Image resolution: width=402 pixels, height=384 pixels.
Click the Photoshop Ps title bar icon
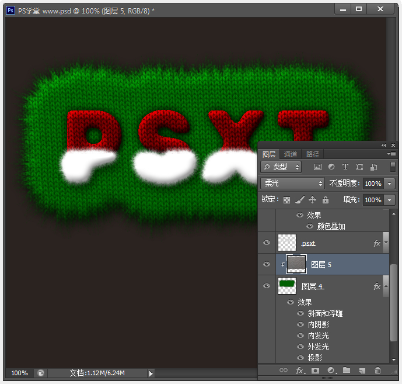[11, 11]
